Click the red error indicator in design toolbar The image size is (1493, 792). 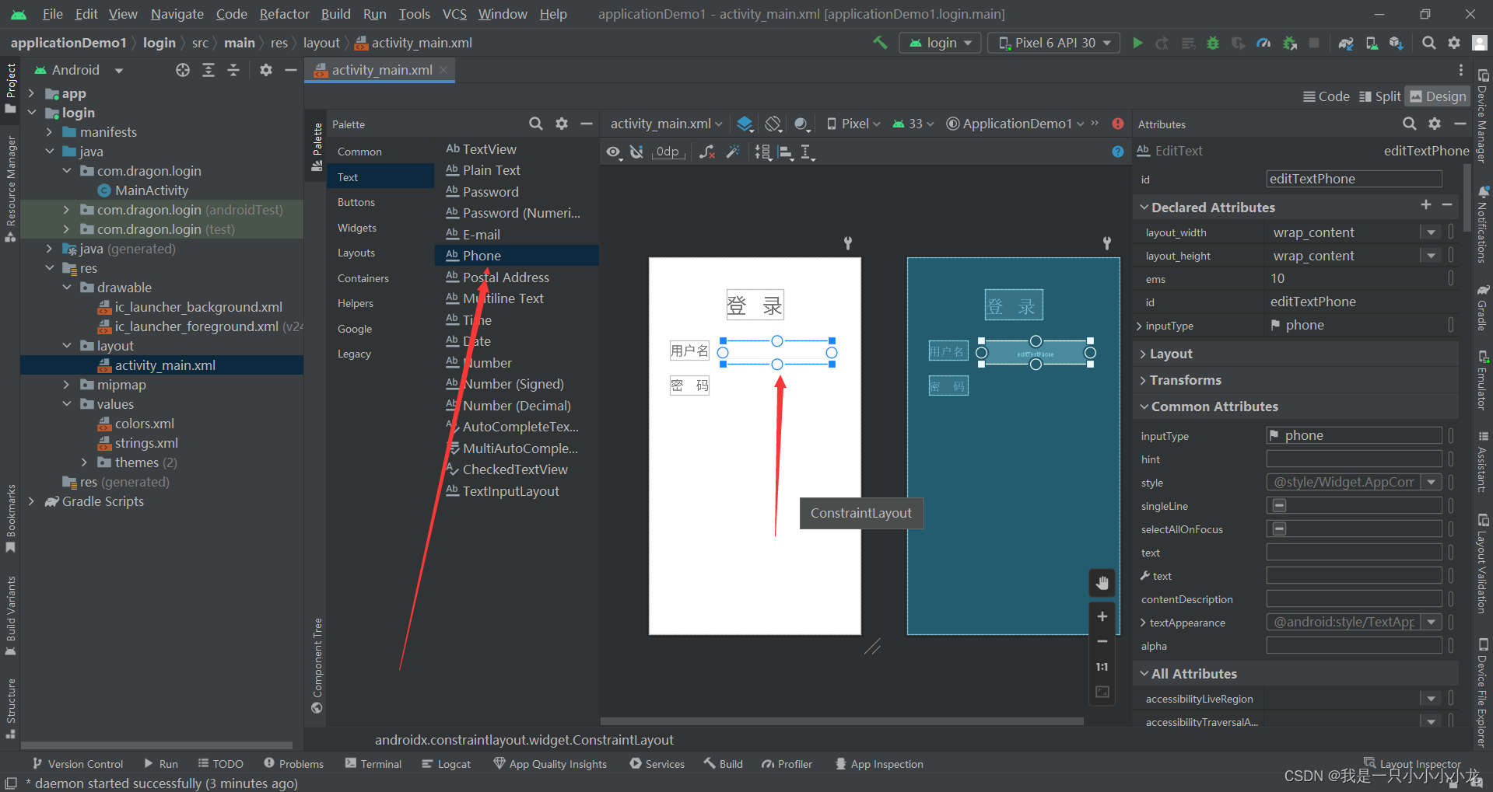[x=1118, y=124]
